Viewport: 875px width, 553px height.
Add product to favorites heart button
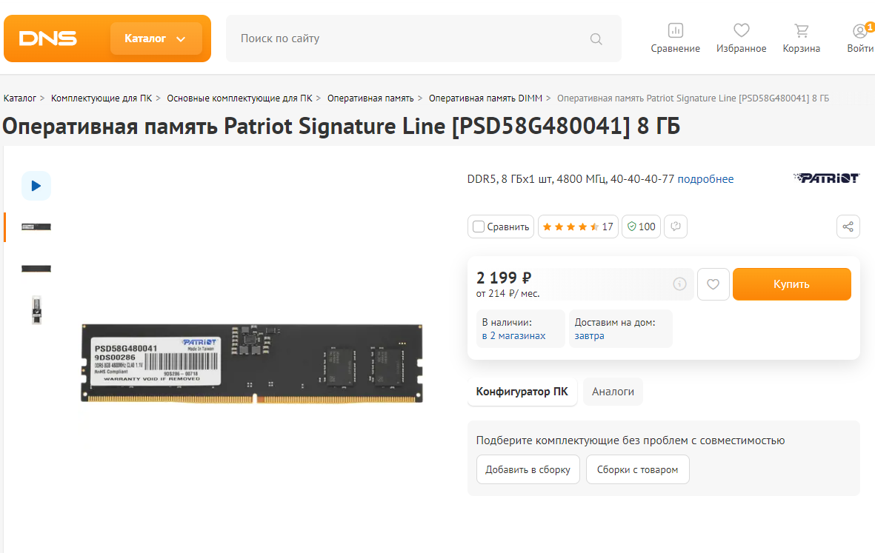click(x=713, y=284)
